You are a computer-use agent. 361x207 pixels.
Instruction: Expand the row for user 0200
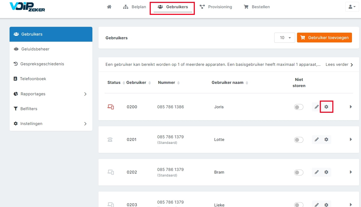pyautogui.click(x=351, y=107)
